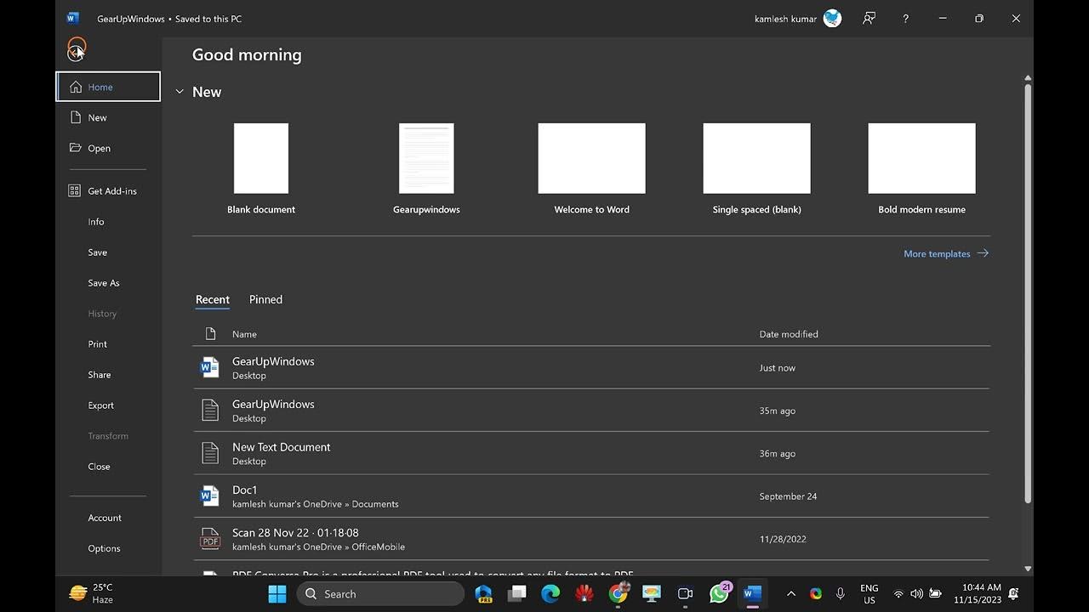Click the Word icon next to Doc1
Screen dimensions: 1089x612
(209, 496)
